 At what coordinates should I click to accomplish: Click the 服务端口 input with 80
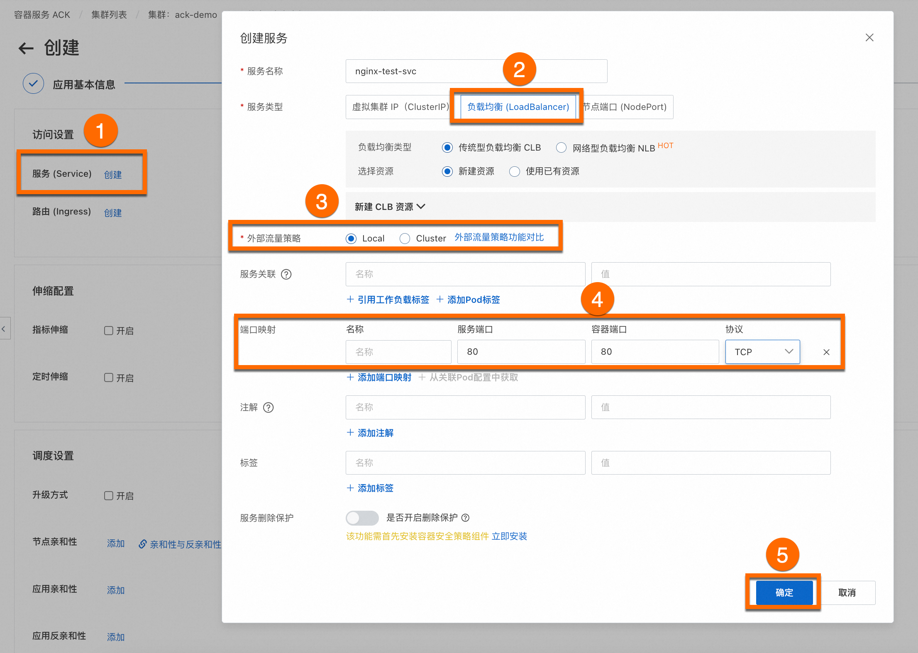pyautogui.click(x=521, y=352)
